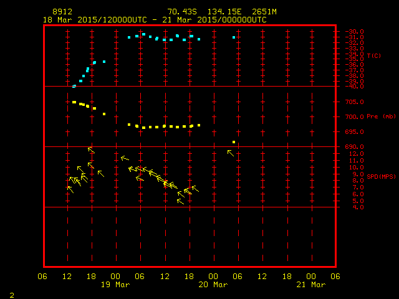Click the station ID 8912
Viewport: 399px width, 299px height.
pos(62,12)
